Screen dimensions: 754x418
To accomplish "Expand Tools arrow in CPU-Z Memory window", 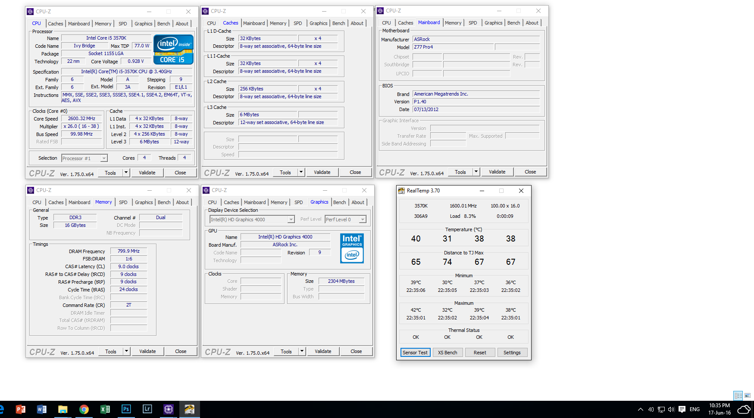I will coord(127,351).
